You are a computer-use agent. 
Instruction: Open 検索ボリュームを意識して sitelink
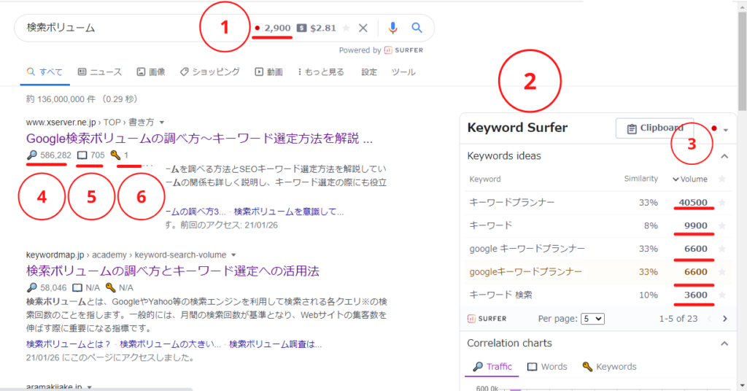click(289, 212)
